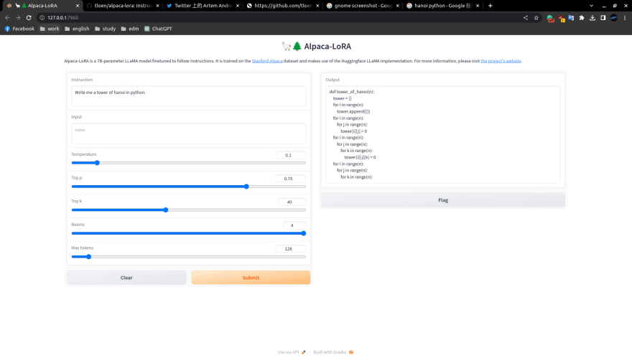Screen dimensions: 632x361
Task: Click the translate extension icon
Action: (571, 18)
